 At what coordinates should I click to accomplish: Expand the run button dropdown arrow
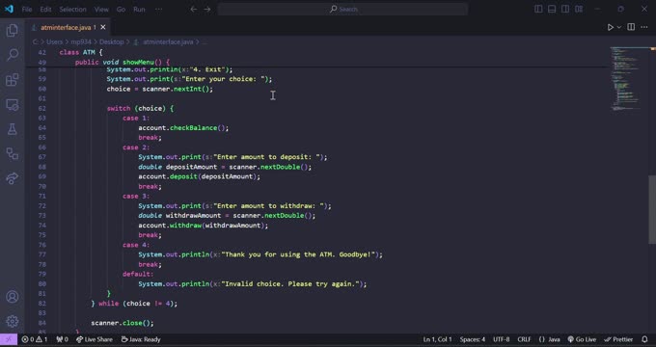(619, 27)
